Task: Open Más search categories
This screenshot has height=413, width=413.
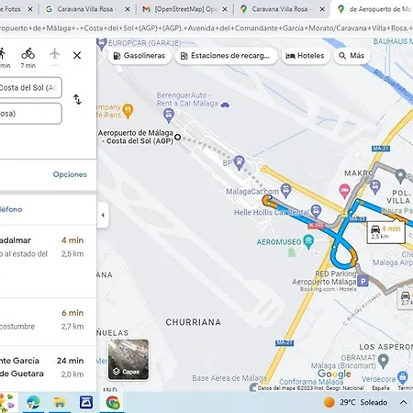Action: click(x=352, y=56)
